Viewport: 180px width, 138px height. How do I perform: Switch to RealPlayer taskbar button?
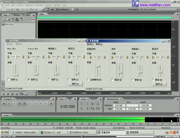[x=82, y=132]
